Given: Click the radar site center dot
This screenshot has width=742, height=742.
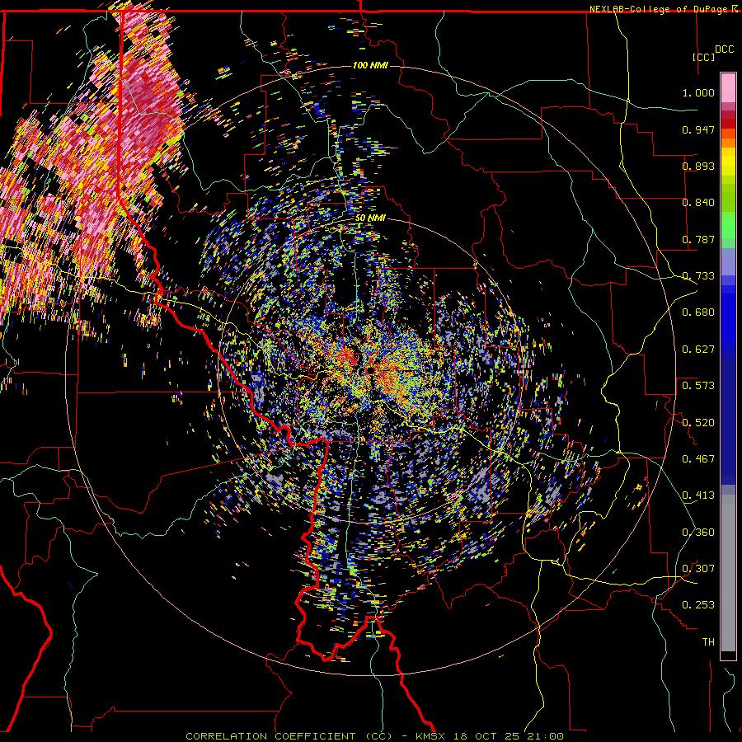Looking at the screenshot, I should click(x=369, y=370).
